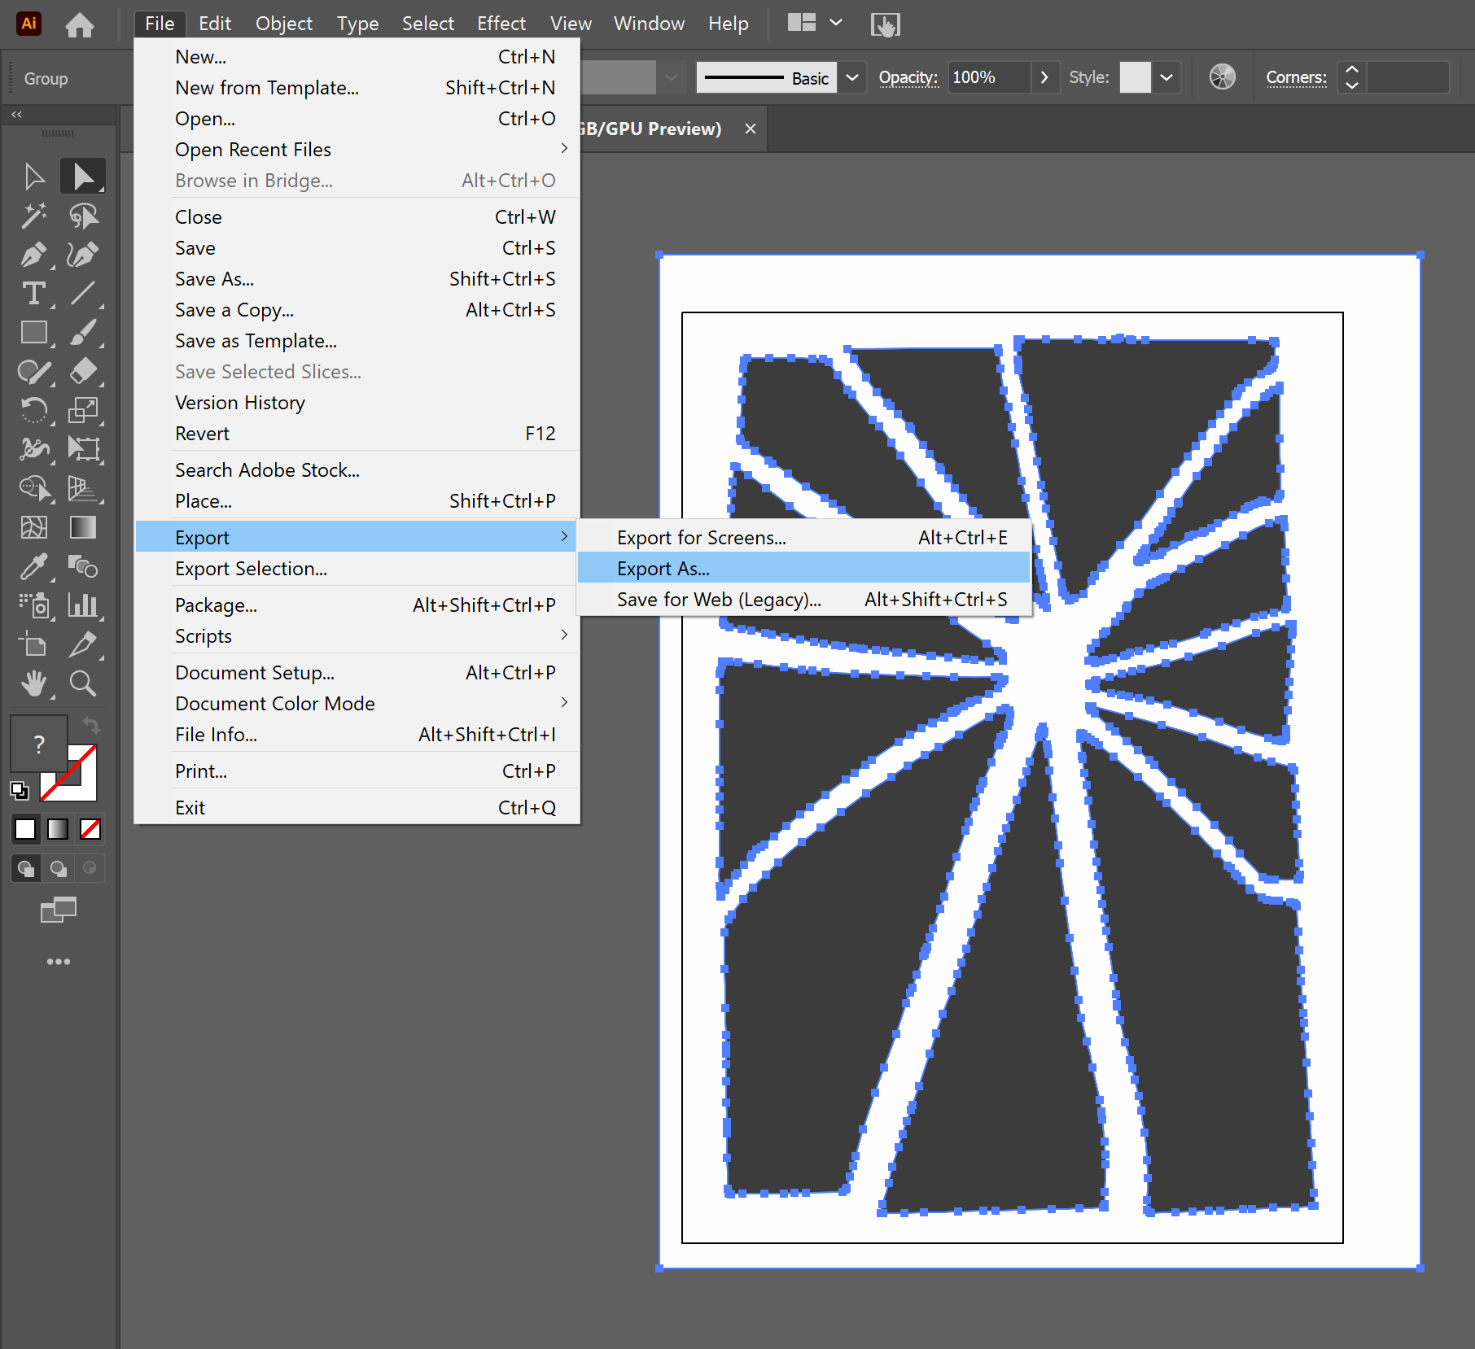Pick the Eyedropper tool
The image size is (1475, 1349).
[x=34, y=567]
